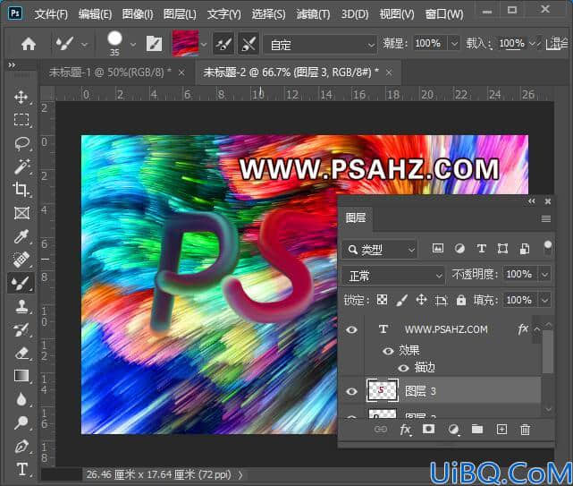Open the 文件(F) menu
573x486 pixels.
[51, 14]
